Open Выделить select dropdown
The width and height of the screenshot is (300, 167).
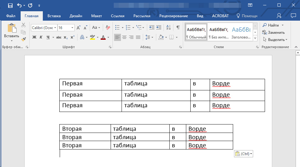275,40
